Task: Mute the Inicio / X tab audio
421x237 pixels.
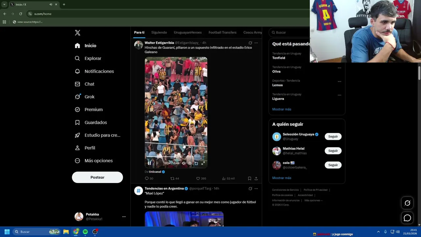Action: [x=51, y=4]
